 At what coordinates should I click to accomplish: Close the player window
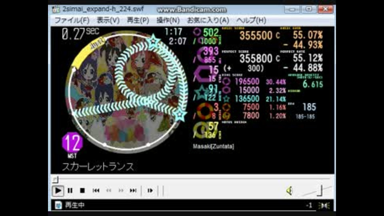click(325, 9)
